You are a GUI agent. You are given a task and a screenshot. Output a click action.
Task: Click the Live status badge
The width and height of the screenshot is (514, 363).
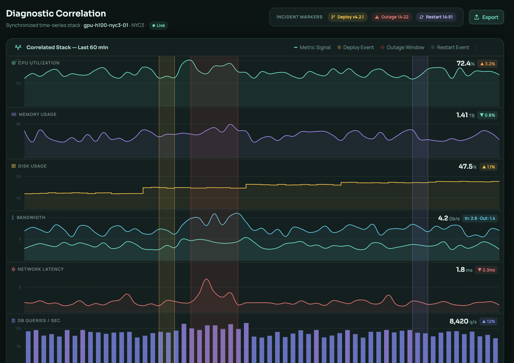(x=159, y=25)
